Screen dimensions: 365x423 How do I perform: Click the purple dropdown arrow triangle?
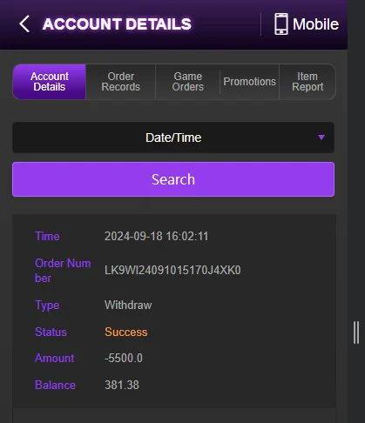(321, 138)
